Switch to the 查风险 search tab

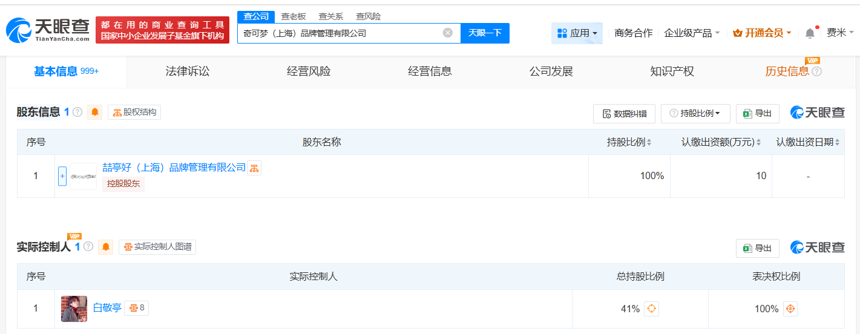(368, 16)
